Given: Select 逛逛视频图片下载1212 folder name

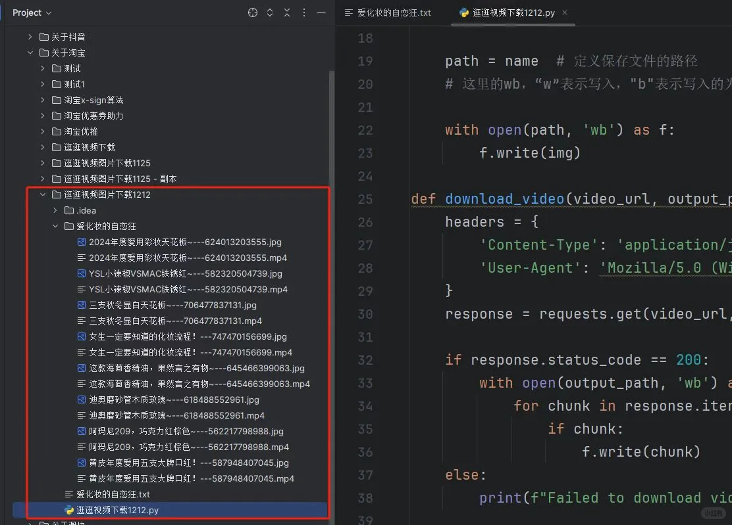Looking at the screenshot, I should pos(107,194).
